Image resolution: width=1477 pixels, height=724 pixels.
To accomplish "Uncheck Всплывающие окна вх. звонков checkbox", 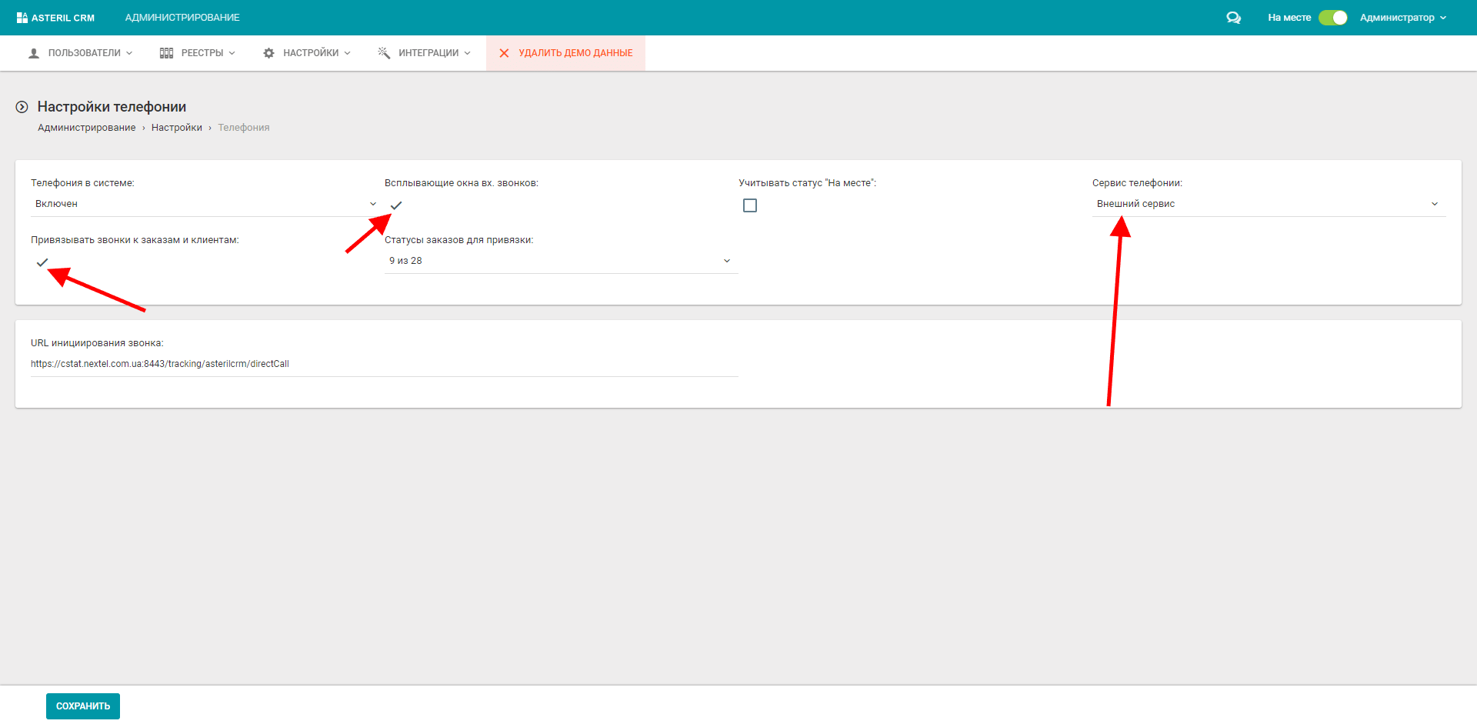I will (x=396, y=205).
